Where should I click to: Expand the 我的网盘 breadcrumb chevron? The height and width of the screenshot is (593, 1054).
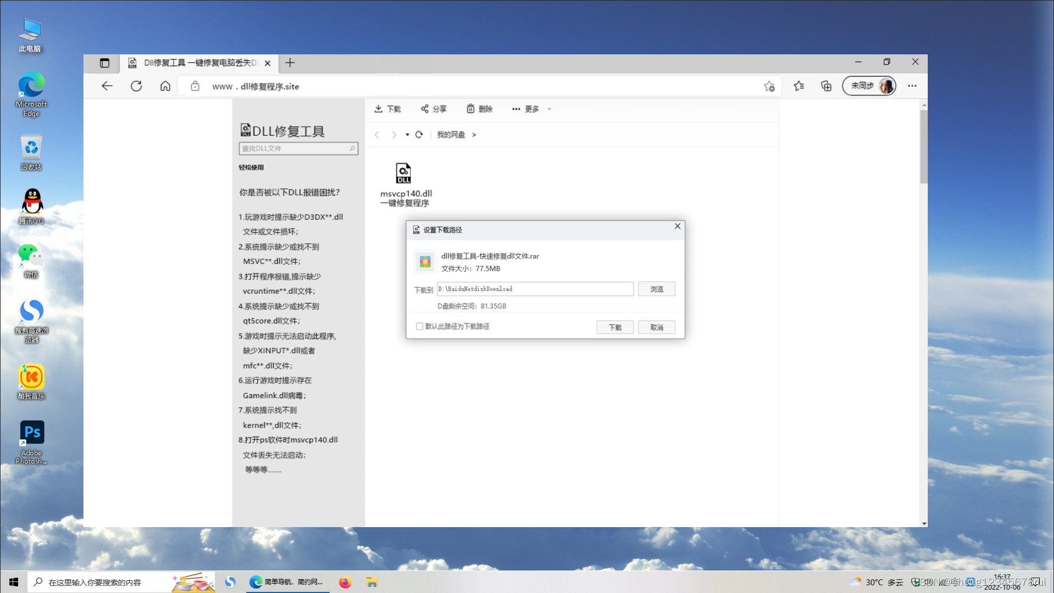pyautogui.click(x=474, y=135)
